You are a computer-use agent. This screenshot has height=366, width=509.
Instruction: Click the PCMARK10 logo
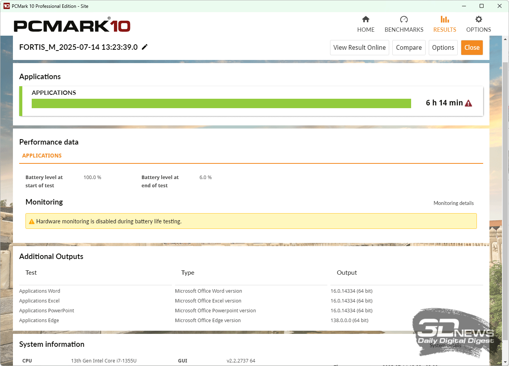[x=72, y=25]
